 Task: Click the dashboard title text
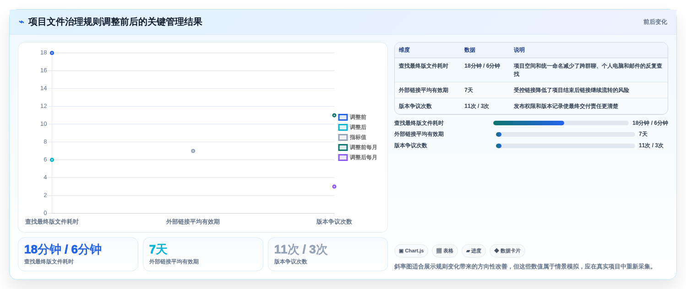(x=115, y=22)
